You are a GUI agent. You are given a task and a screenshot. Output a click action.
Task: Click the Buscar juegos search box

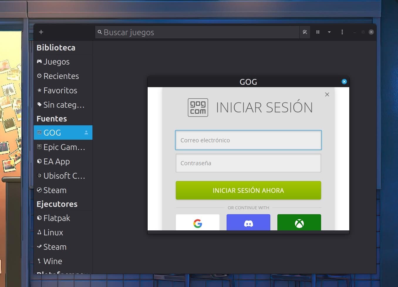pos(197,32)
